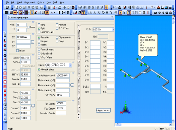
Task: Tick the Reducer checkbox
Action: pyautogui.click(x=57, y=25)
